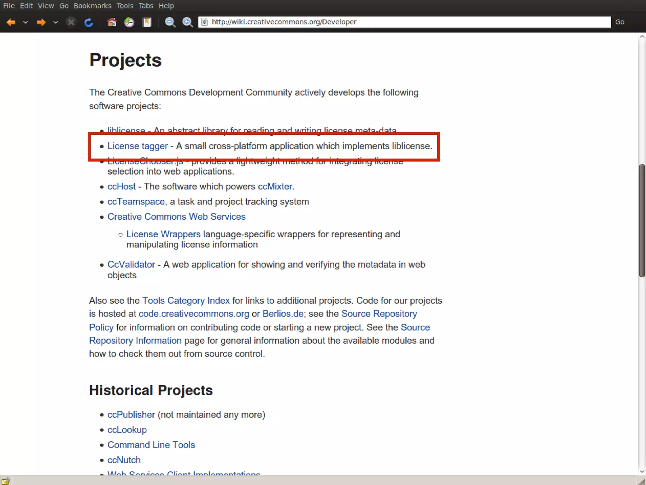
Task: Open the ccHost link
Action: pos(121,186)
